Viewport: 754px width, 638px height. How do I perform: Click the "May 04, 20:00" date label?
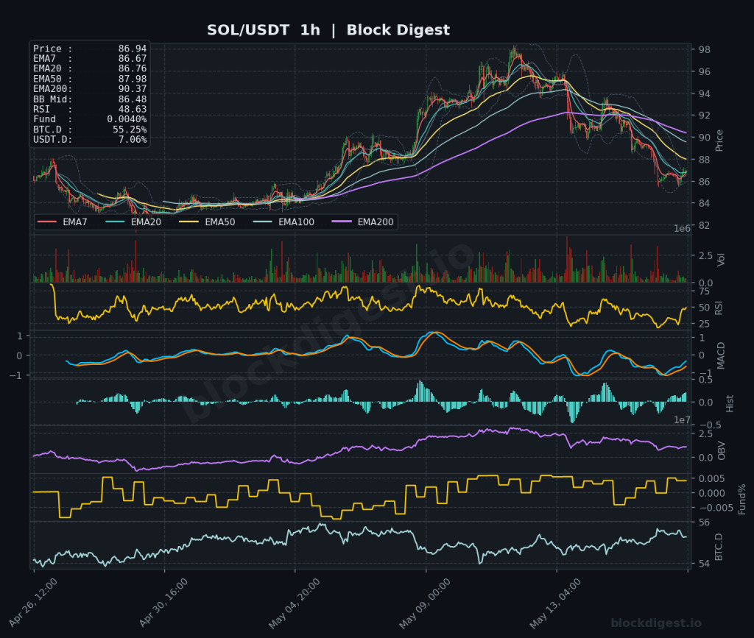[x=295, y=603]
